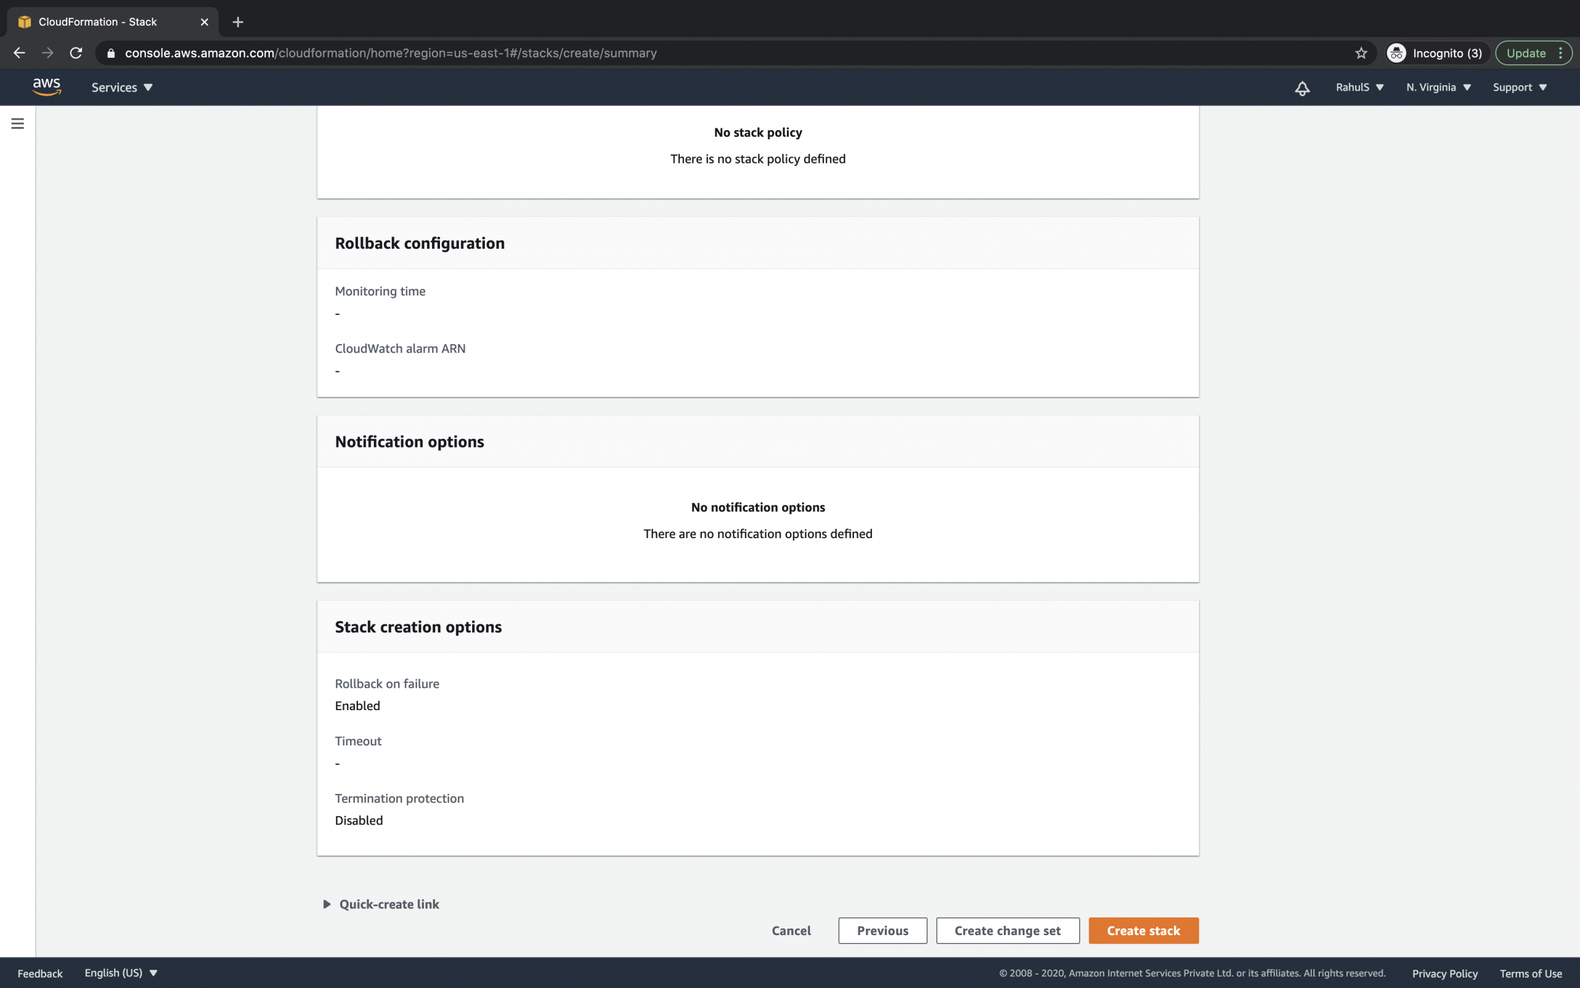Open the notifications bell icon
The width and height of the screenshot is (1580, 988).
click(x=1302, y=88)
